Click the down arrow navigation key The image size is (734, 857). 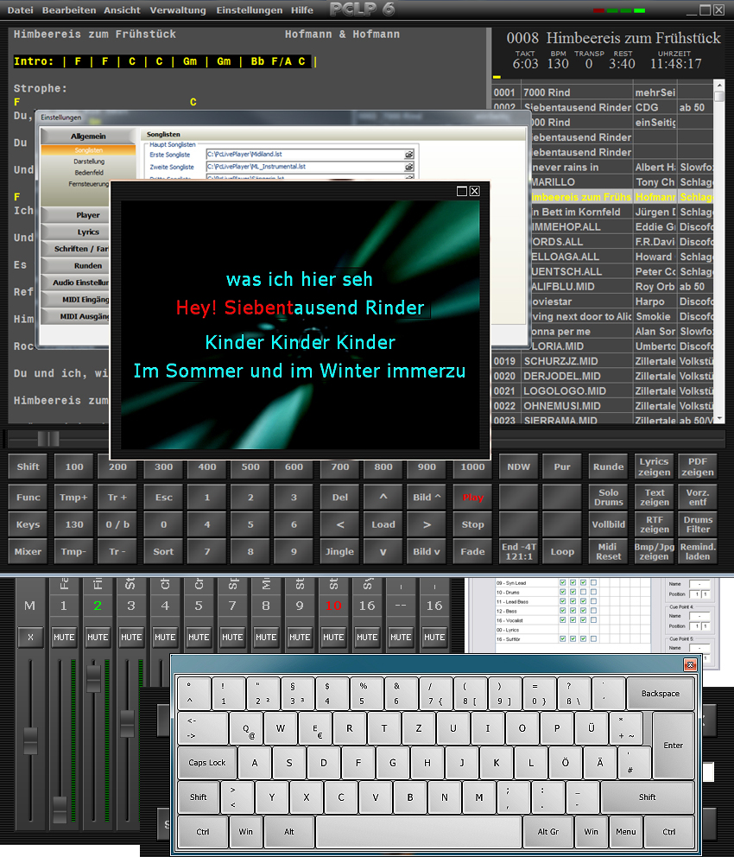(x=383, y=551)
